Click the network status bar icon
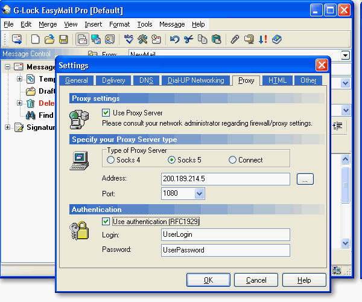 click(337, 270)
